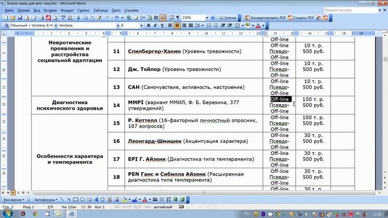Undo the last action

pos(107,18)
